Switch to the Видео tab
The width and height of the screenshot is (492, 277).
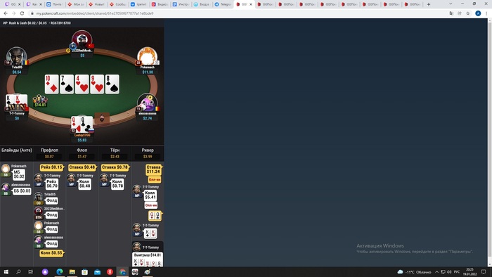pyautogui.click(x=160, y=4)
